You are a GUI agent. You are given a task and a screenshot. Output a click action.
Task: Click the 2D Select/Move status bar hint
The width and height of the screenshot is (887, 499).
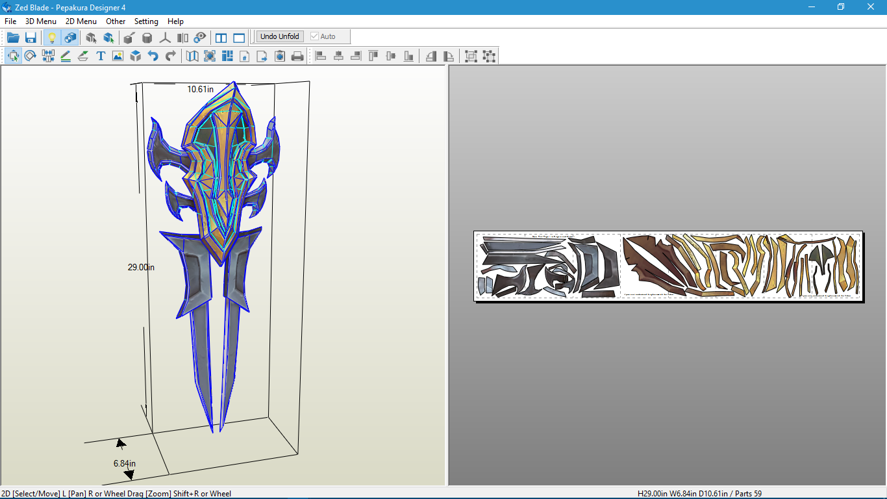(116, 494)
